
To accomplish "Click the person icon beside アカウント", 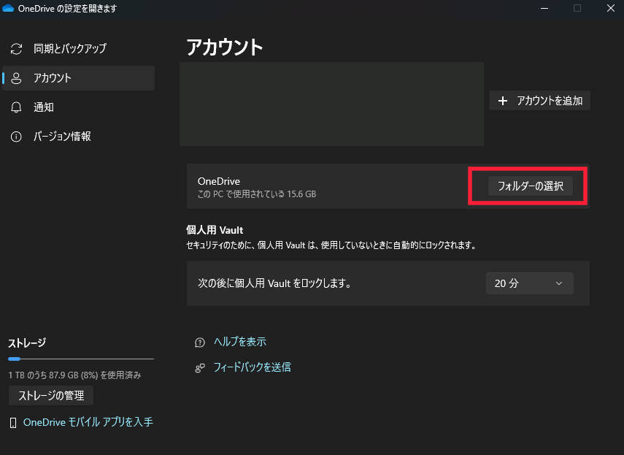I will (16, 78).
